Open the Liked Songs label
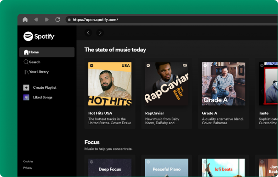 point(43,97)
